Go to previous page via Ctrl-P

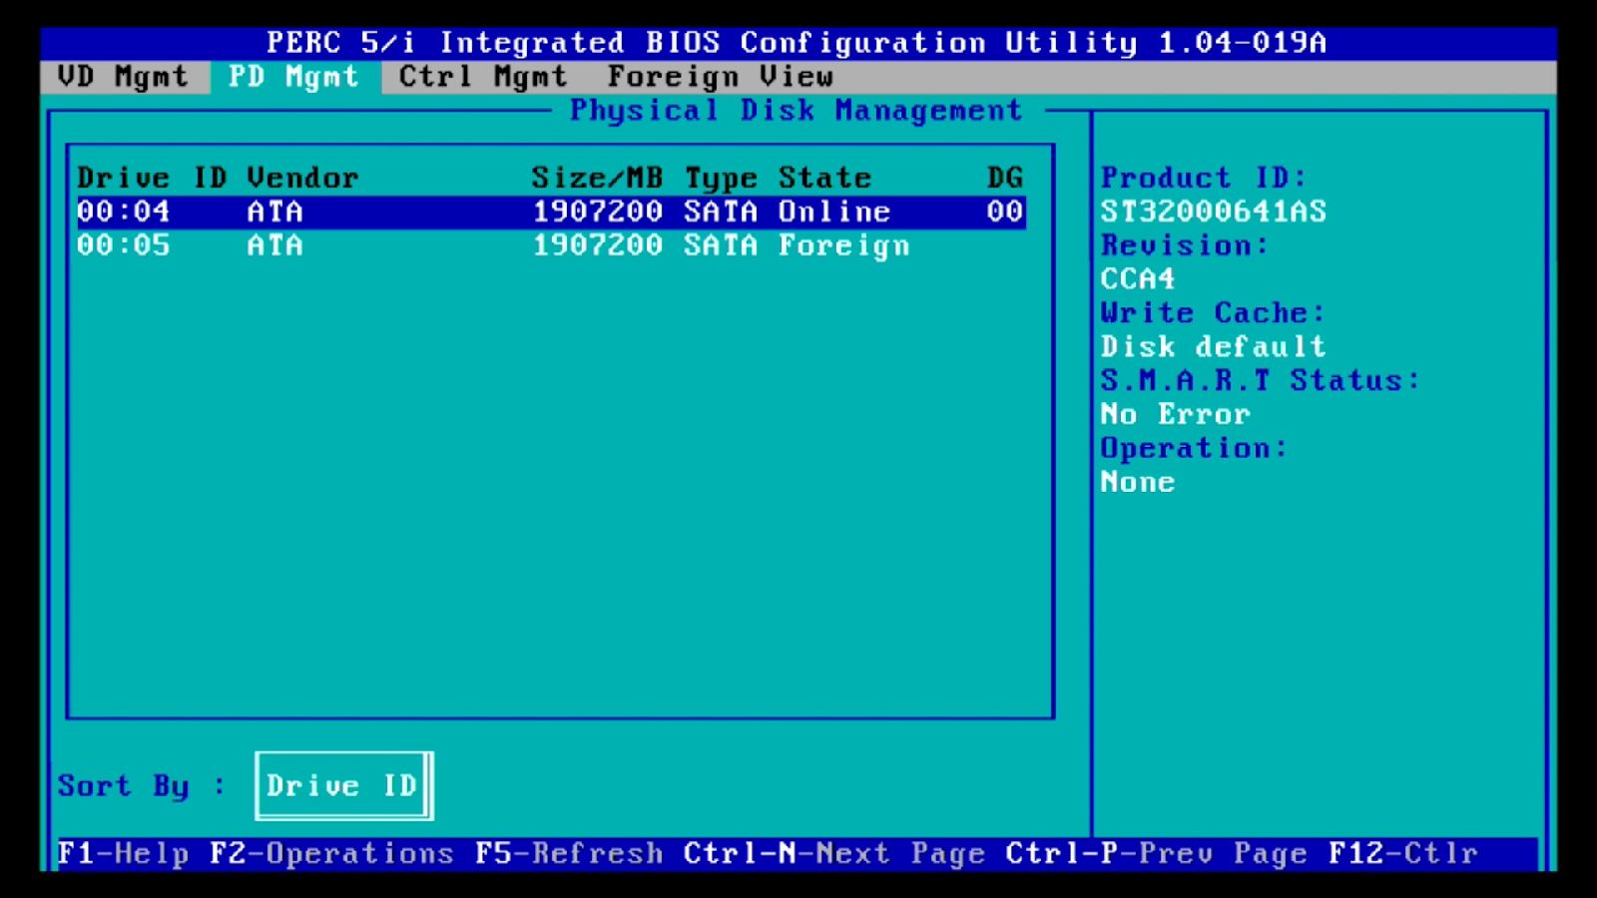coord(1153,853)
